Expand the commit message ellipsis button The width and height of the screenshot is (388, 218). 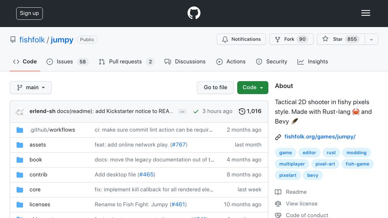182,111
